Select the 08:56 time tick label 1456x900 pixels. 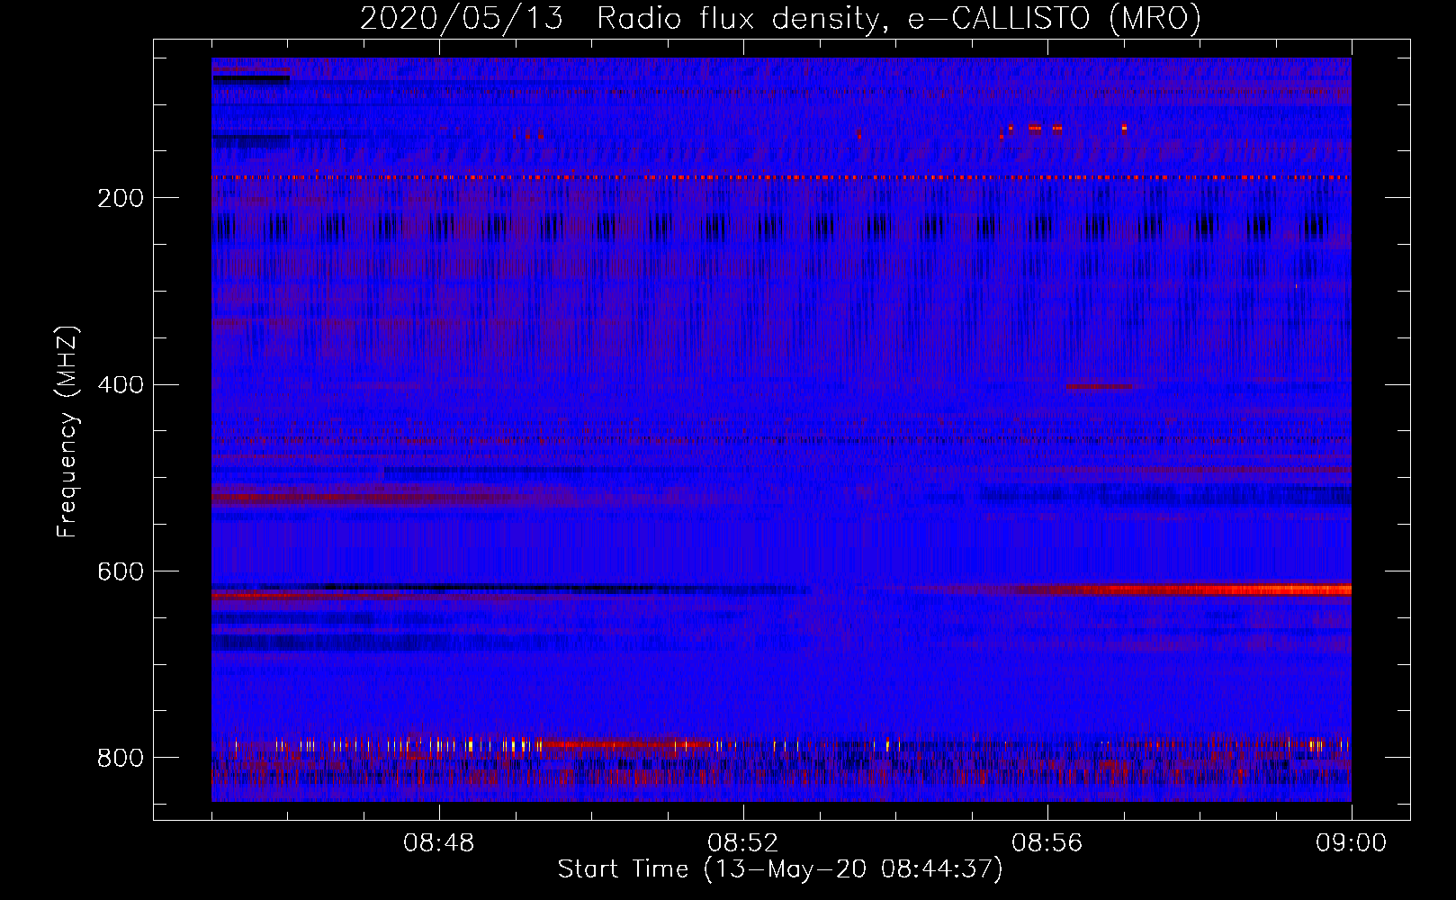[1047, 843]
